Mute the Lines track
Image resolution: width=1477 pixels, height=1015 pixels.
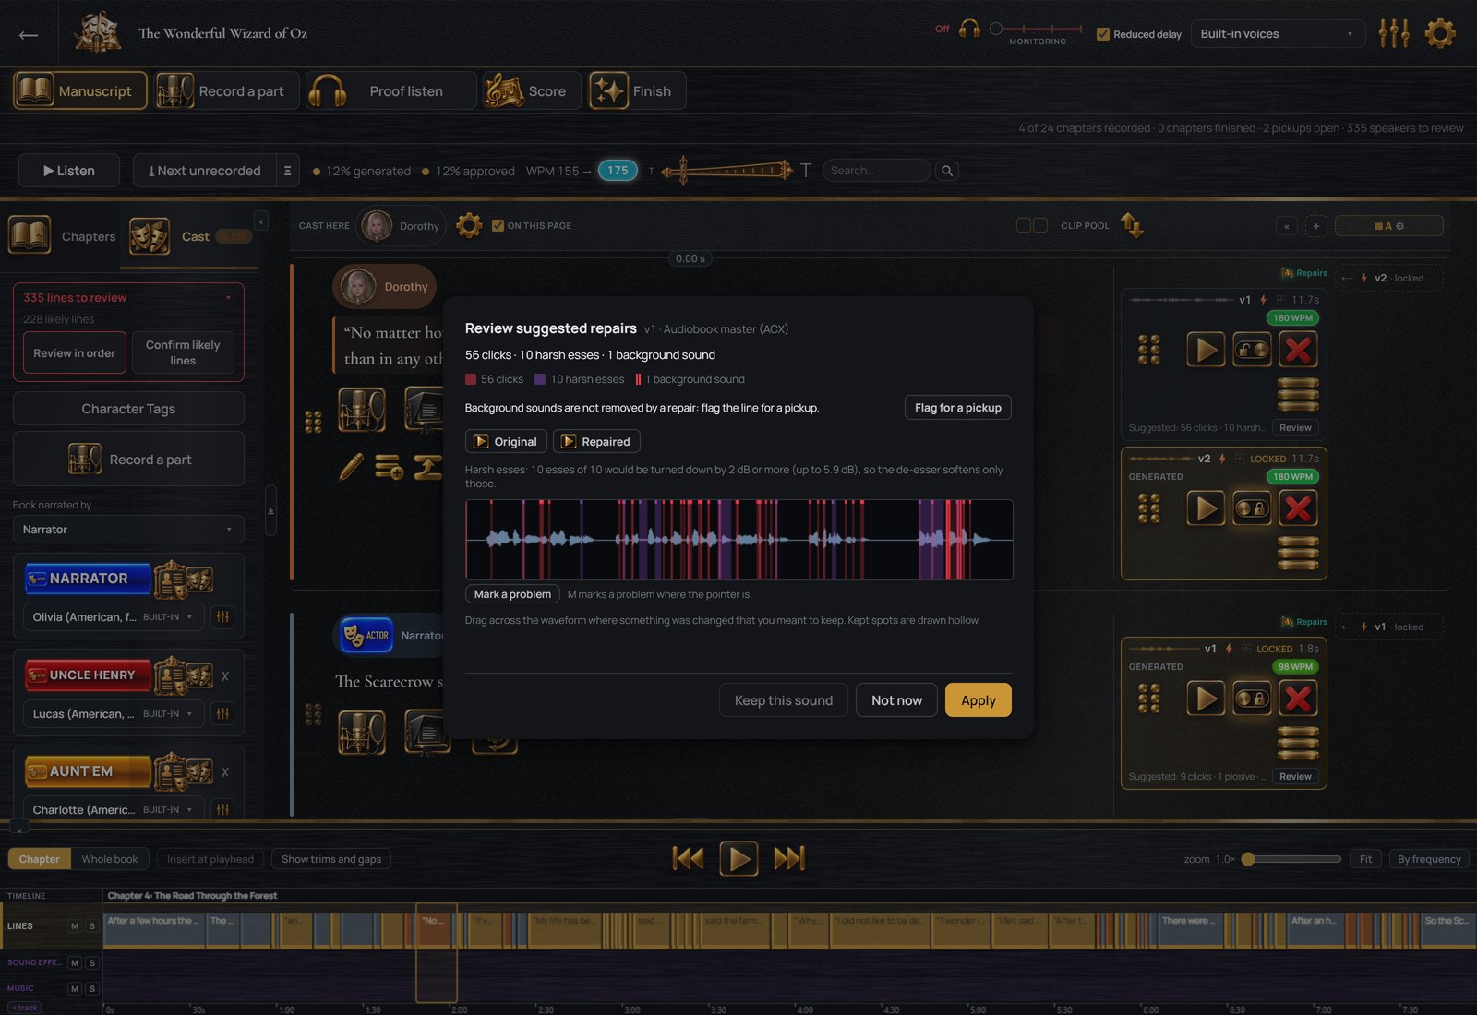[75, 925]
